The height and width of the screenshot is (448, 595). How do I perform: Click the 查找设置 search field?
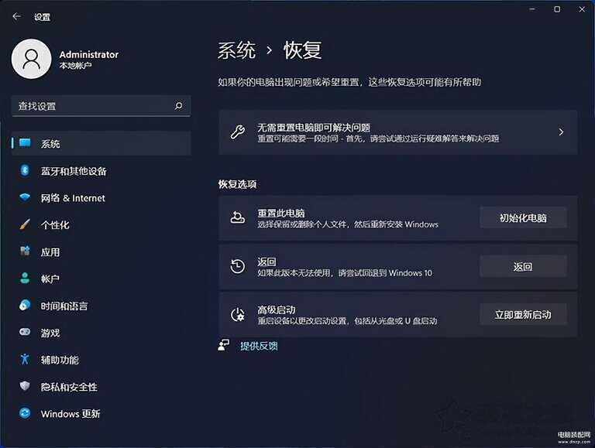(x=93, y=106)
